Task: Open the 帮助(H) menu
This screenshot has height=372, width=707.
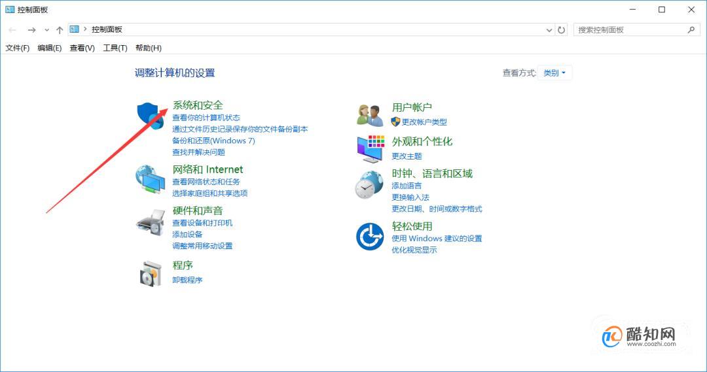Action: [149, 48]
